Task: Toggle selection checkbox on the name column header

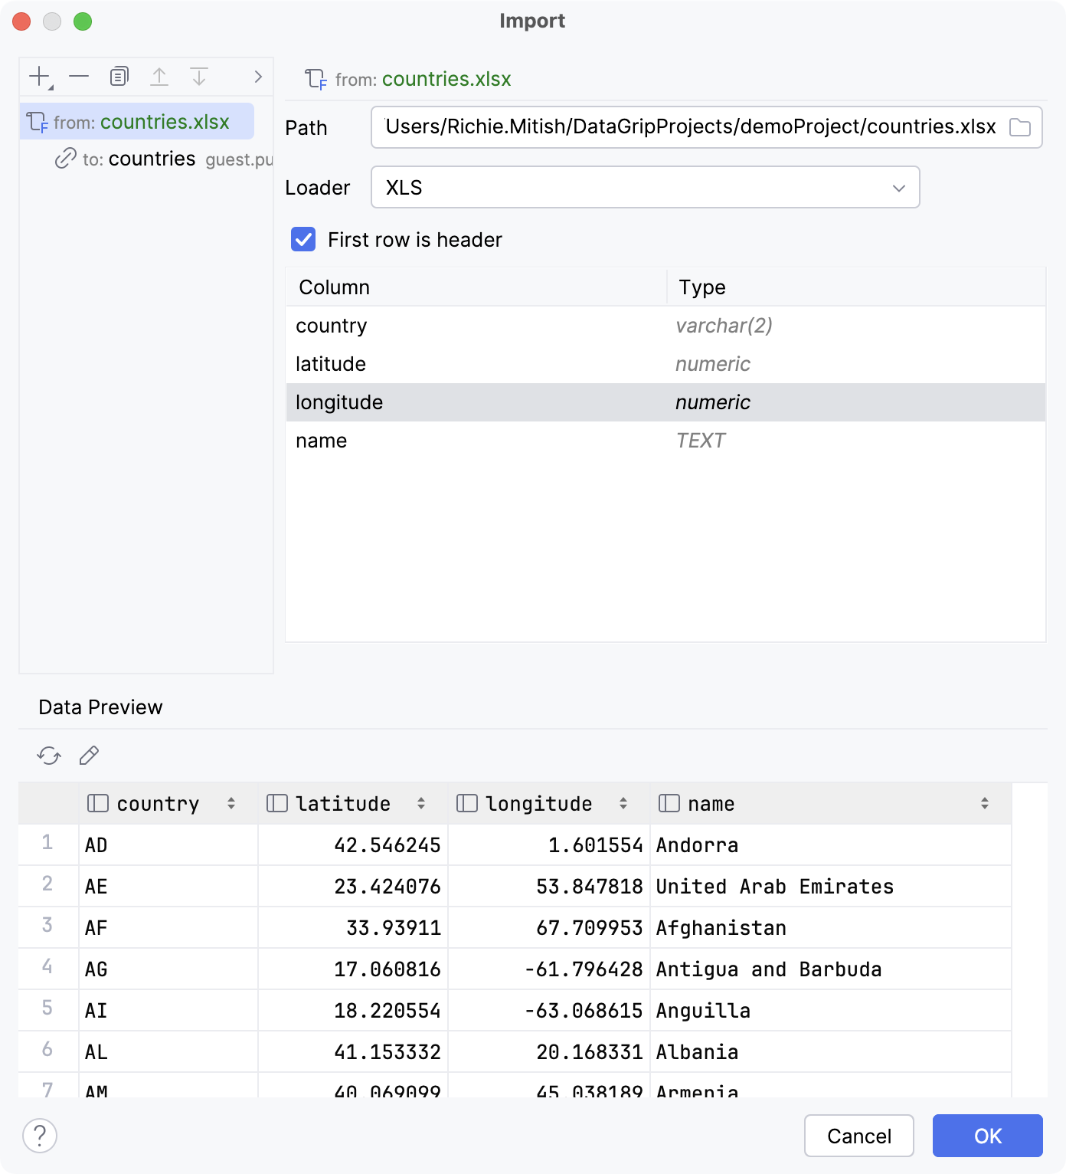Action: click(x=668, y=803)
